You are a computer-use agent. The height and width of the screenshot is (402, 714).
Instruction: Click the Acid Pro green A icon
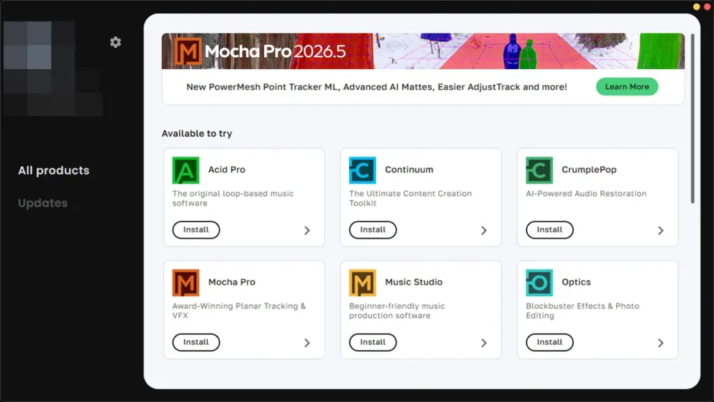pyautogui.click(x=185, y=170)
